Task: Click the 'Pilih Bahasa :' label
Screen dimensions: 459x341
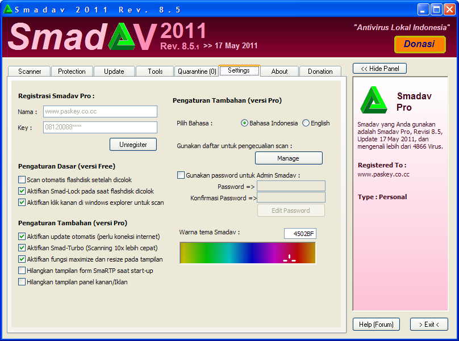Action: coord(195,124)
